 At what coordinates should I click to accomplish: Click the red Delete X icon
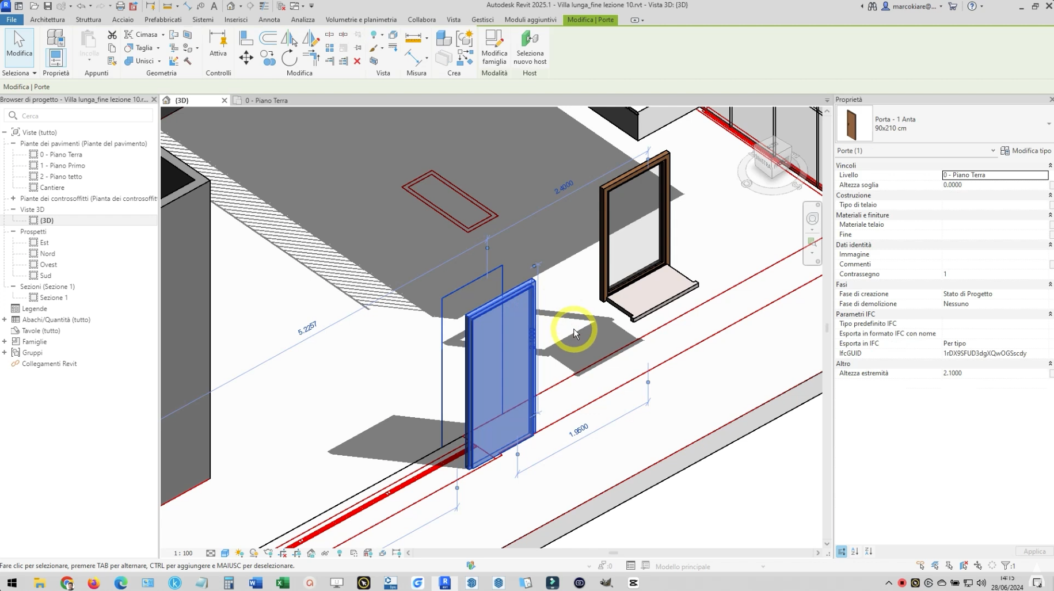tap(357, 61)
